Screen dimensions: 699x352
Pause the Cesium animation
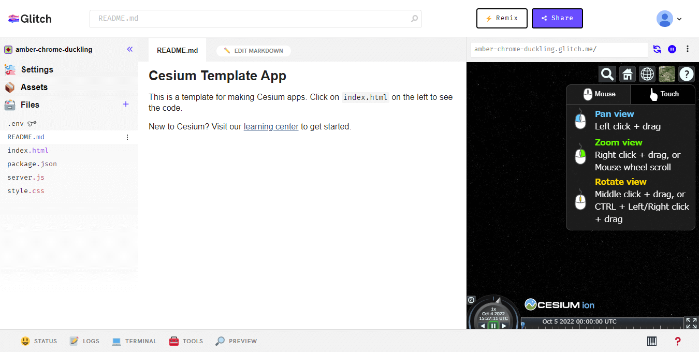pos(493,326)
